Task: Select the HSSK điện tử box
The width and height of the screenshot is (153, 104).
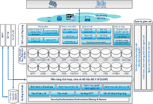Action: pyautogui.click(x=70, y=42)
